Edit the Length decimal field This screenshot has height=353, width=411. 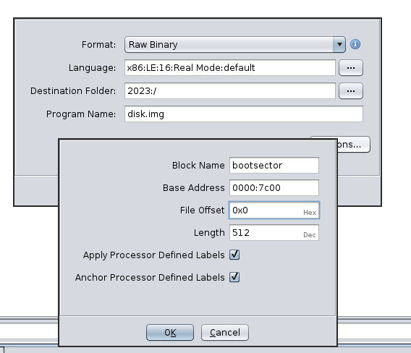coord(274,233)
